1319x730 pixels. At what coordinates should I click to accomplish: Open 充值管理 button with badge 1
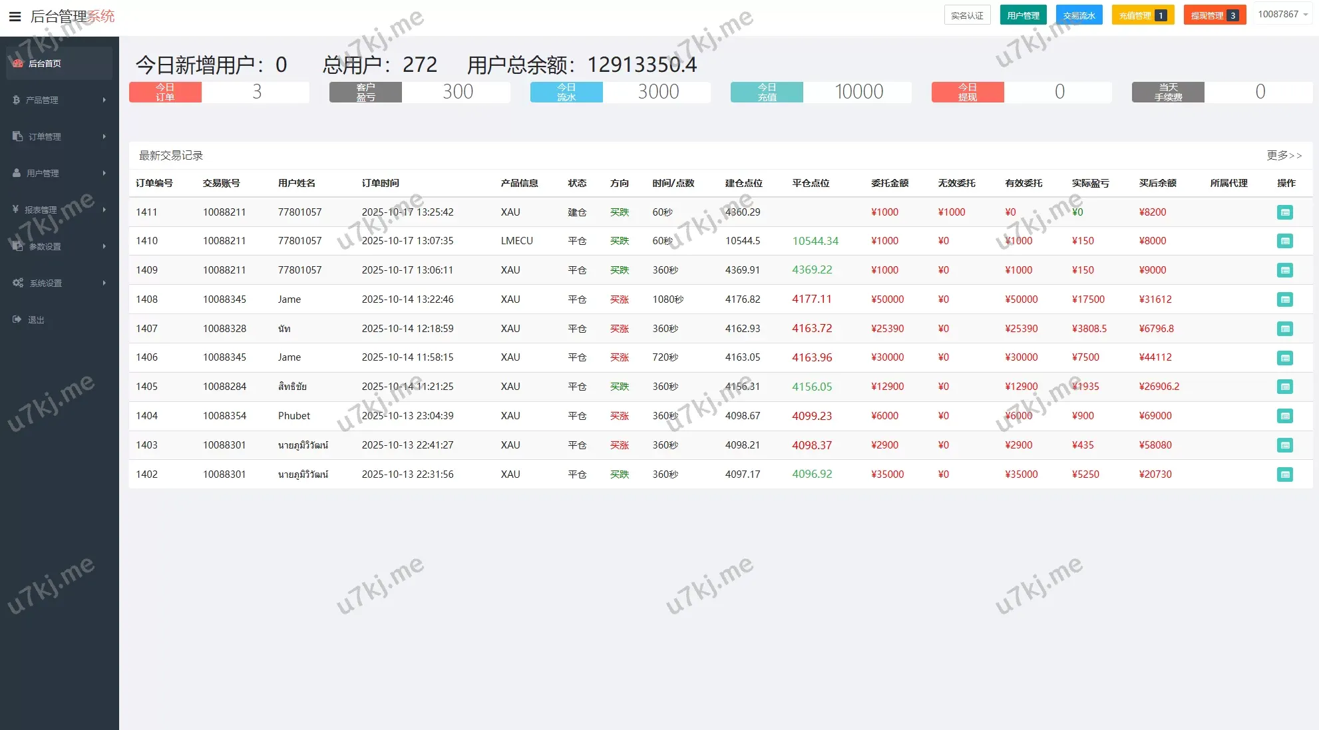pyautogui.click(x=1142, y=15)
